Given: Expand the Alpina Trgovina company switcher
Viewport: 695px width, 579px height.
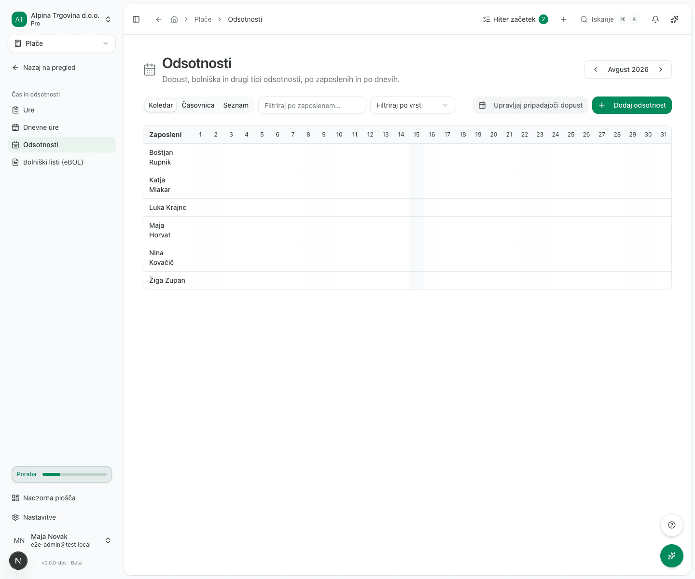Looking at the screenshot, I should click(62, 19).
